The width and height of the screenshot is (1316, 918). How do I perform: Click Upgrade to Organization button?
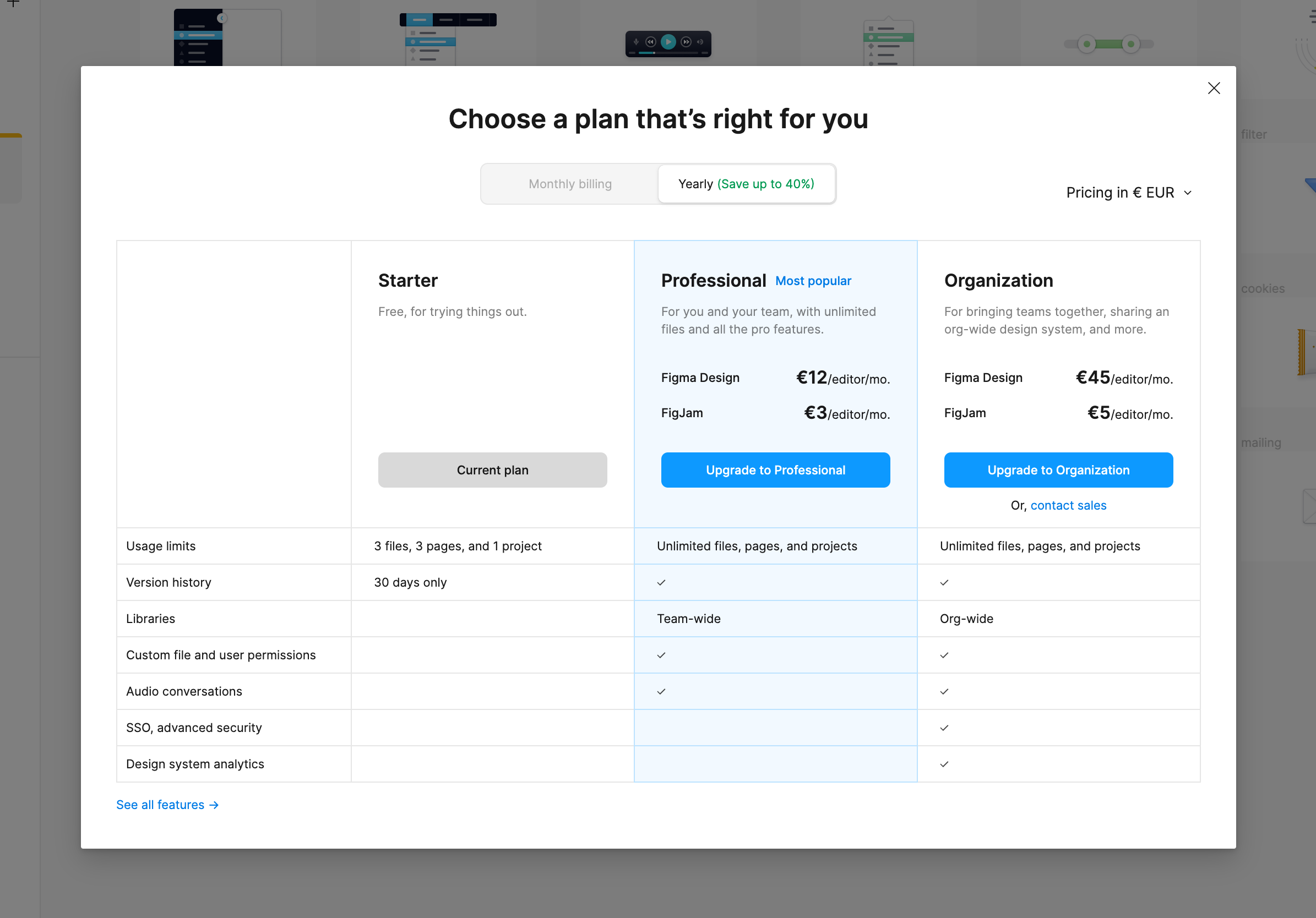coord(1058,470)
